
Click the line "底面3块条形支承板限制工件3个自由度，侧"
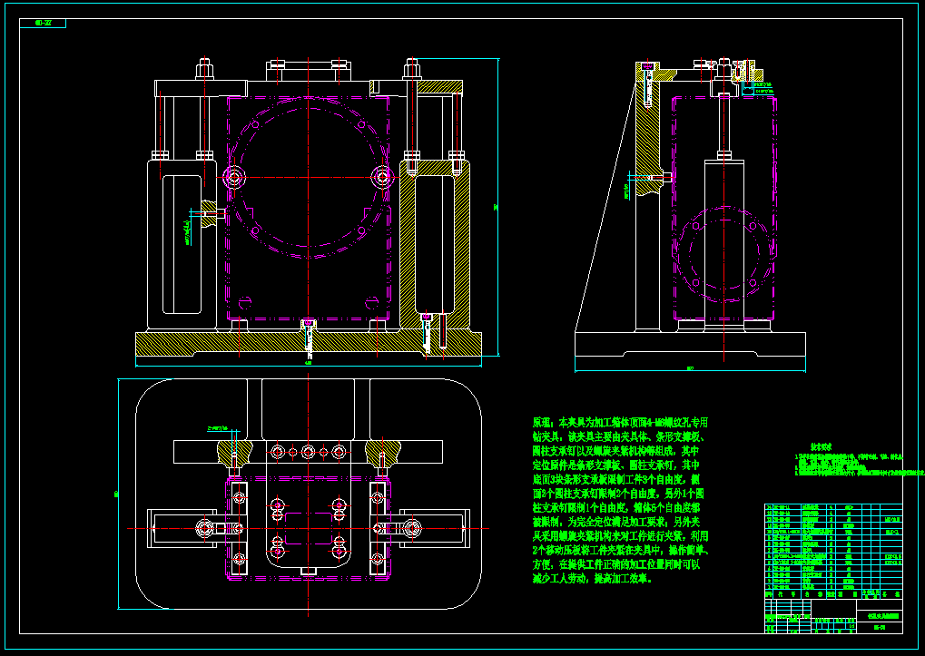(x=615, y=479)
